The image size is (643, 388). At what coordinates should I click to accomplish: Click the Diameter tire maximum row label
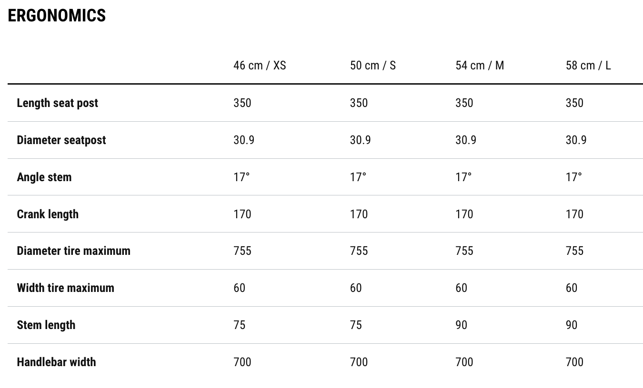click(x=73, y=251)
